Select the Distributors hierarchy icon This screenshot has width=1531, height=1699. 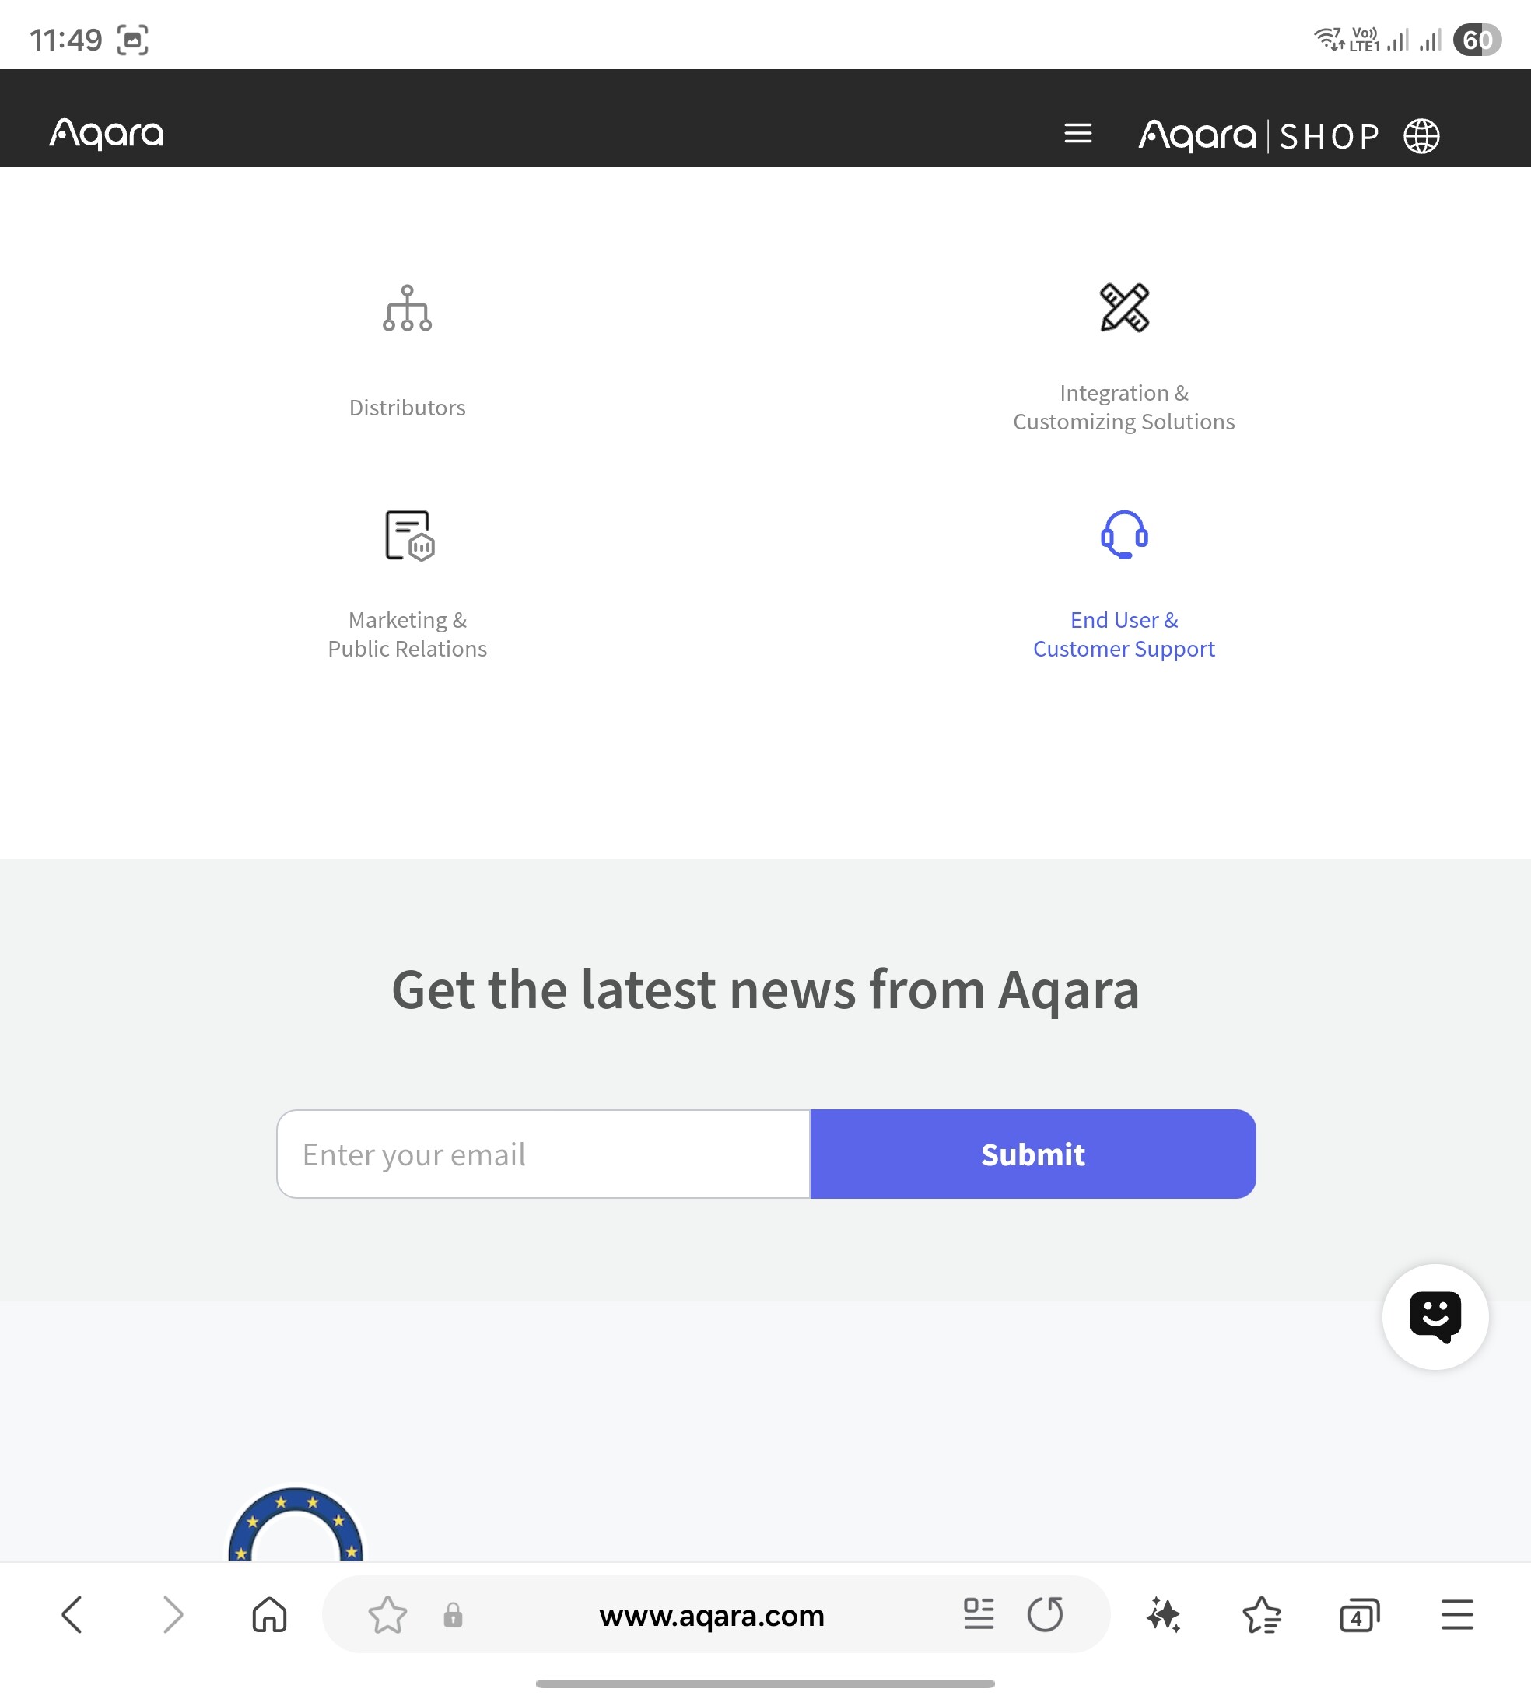coord(407,308)
